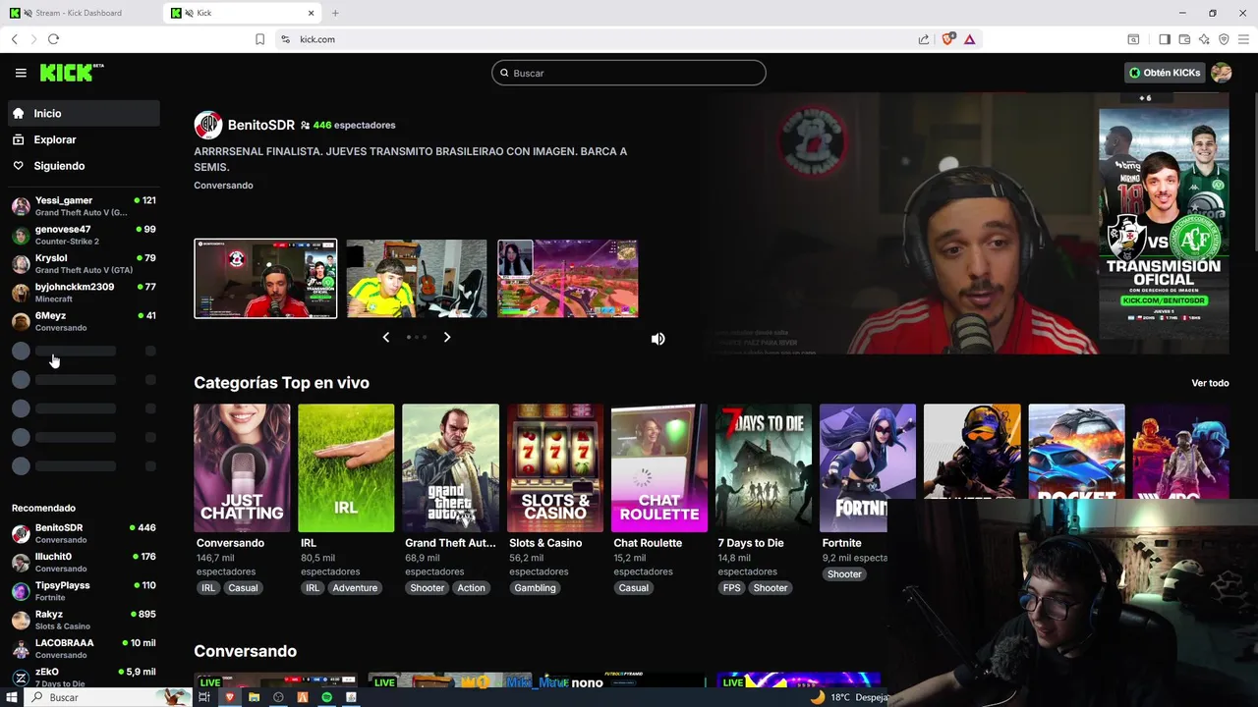Screen dimensions: 1258x707
Task: Show previous featured stream with left chevron
Action: tap(386, 337)
